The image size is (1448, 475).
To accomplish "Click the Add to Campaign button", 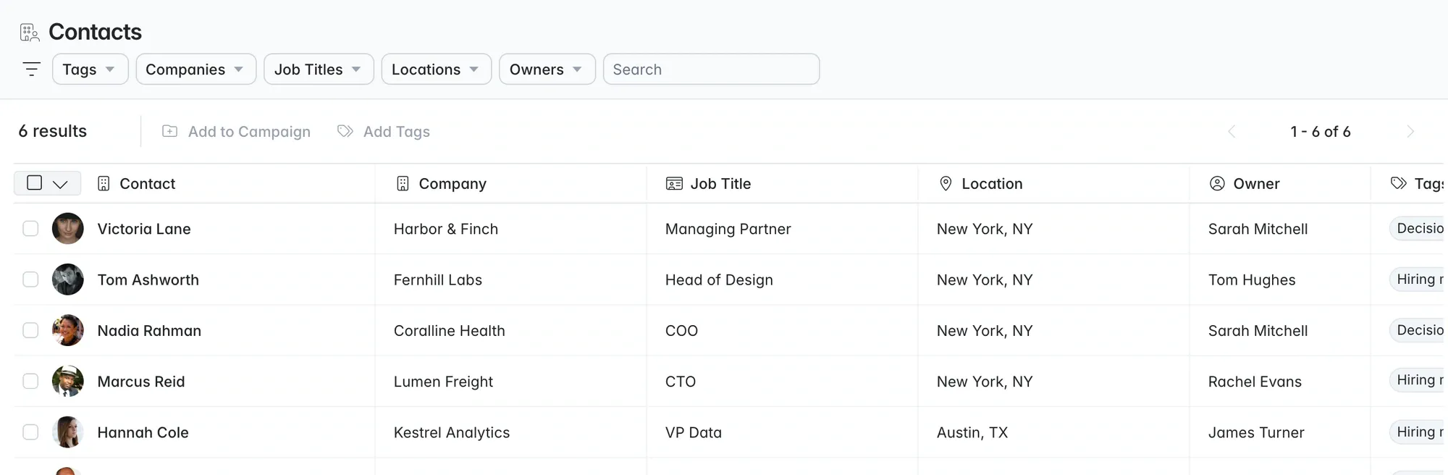I will [237, 132].
